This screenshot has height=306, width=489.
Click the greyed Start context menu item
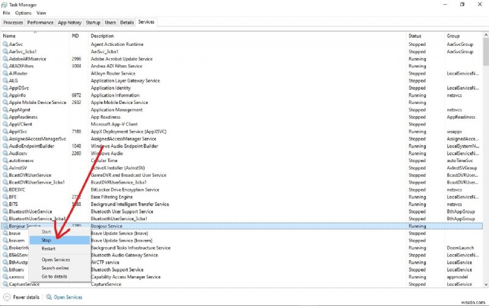click(x=59, y=232)
